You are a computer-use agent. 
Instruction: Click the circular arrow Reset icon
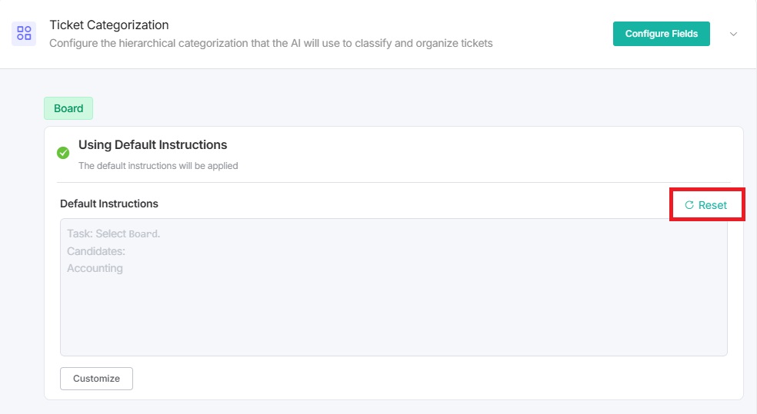coord(689,205)
